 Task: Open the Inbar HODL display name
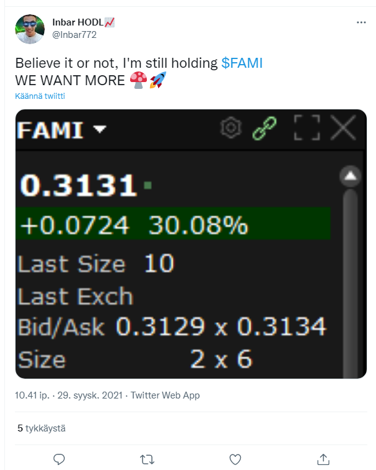coord(80,22)
